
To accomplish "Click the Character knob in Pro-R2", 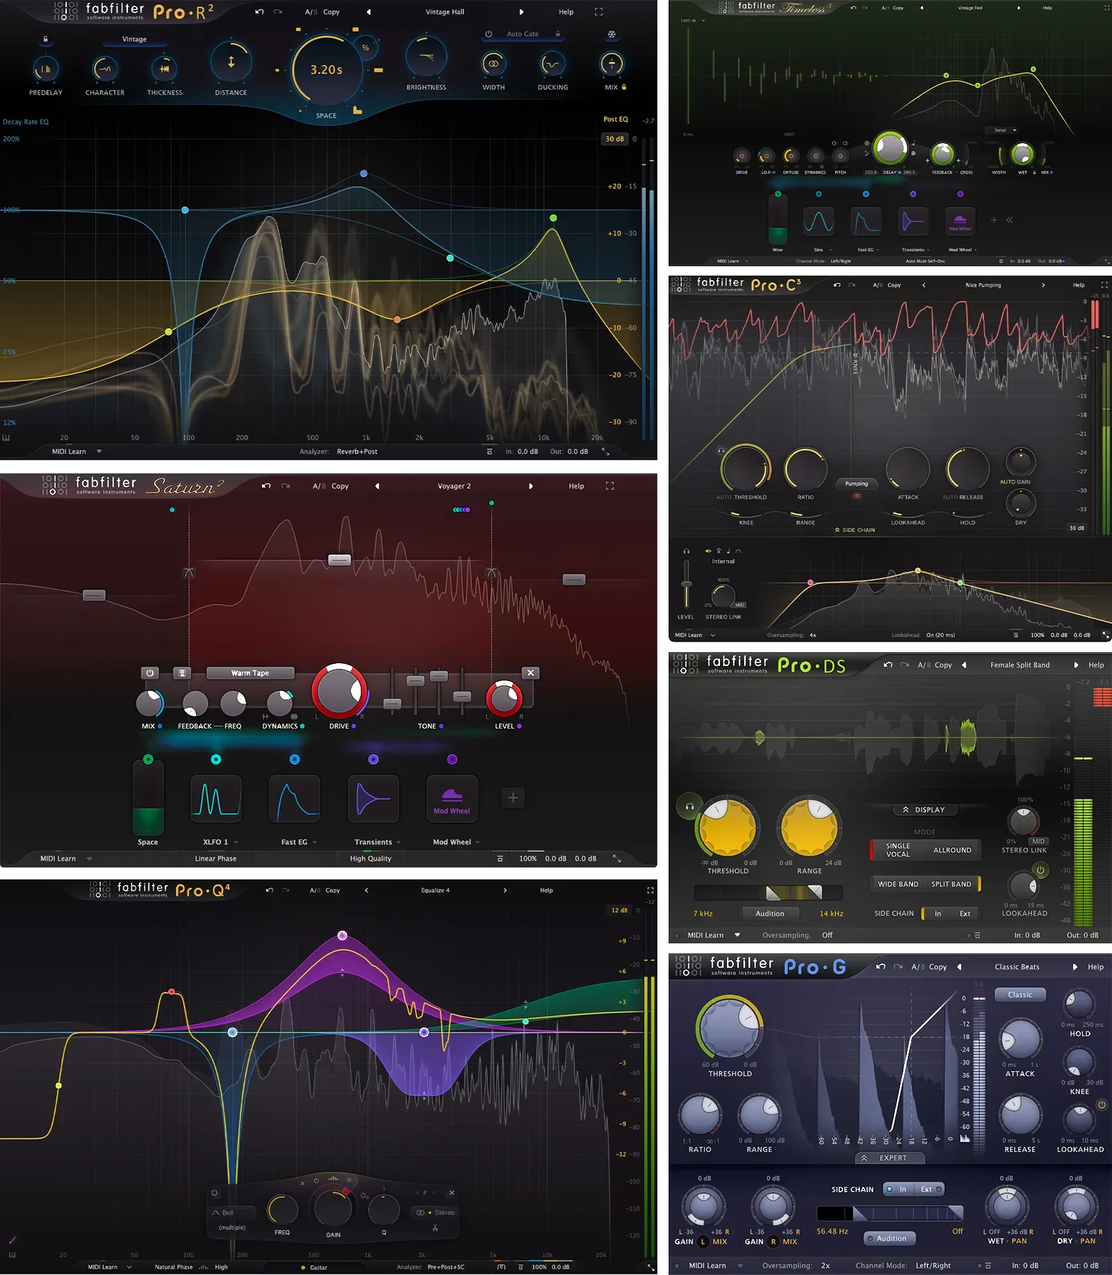I will click(105, 69).
